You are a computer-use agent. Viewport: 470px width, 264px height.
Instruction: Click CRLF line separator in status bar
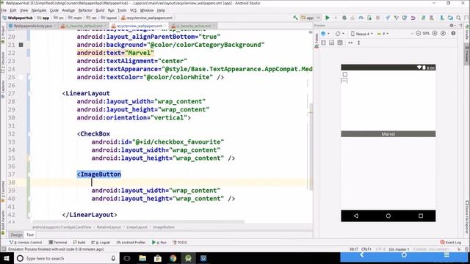click(x=366, y=249)
